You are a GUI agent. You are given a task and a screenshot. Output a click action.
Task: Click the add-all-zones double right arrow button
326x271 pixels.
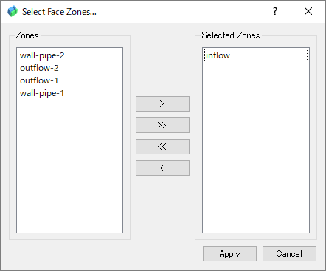[162, 125]
